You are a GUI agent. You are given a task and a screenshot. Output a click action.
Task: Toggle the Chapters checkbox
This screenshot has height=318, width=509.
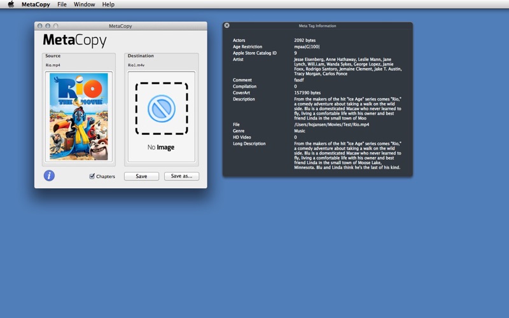pos(92,176)
